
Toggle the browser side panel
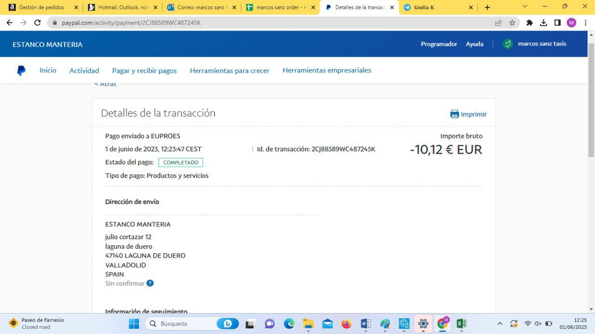(557, 23)
